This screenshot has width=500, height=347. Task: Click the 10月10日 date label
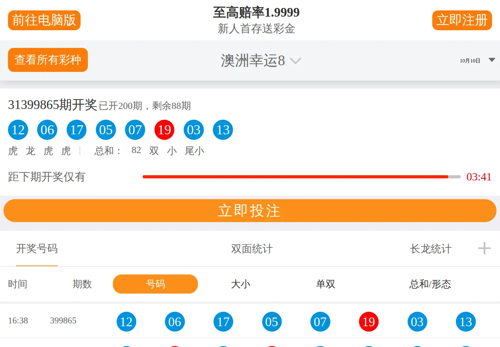pos(470,61)
